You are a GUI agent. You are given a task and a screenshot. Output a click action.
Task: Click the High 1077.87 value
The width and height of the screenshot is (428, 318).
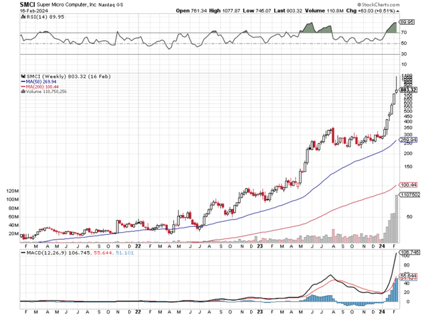[x=225, y=11]
